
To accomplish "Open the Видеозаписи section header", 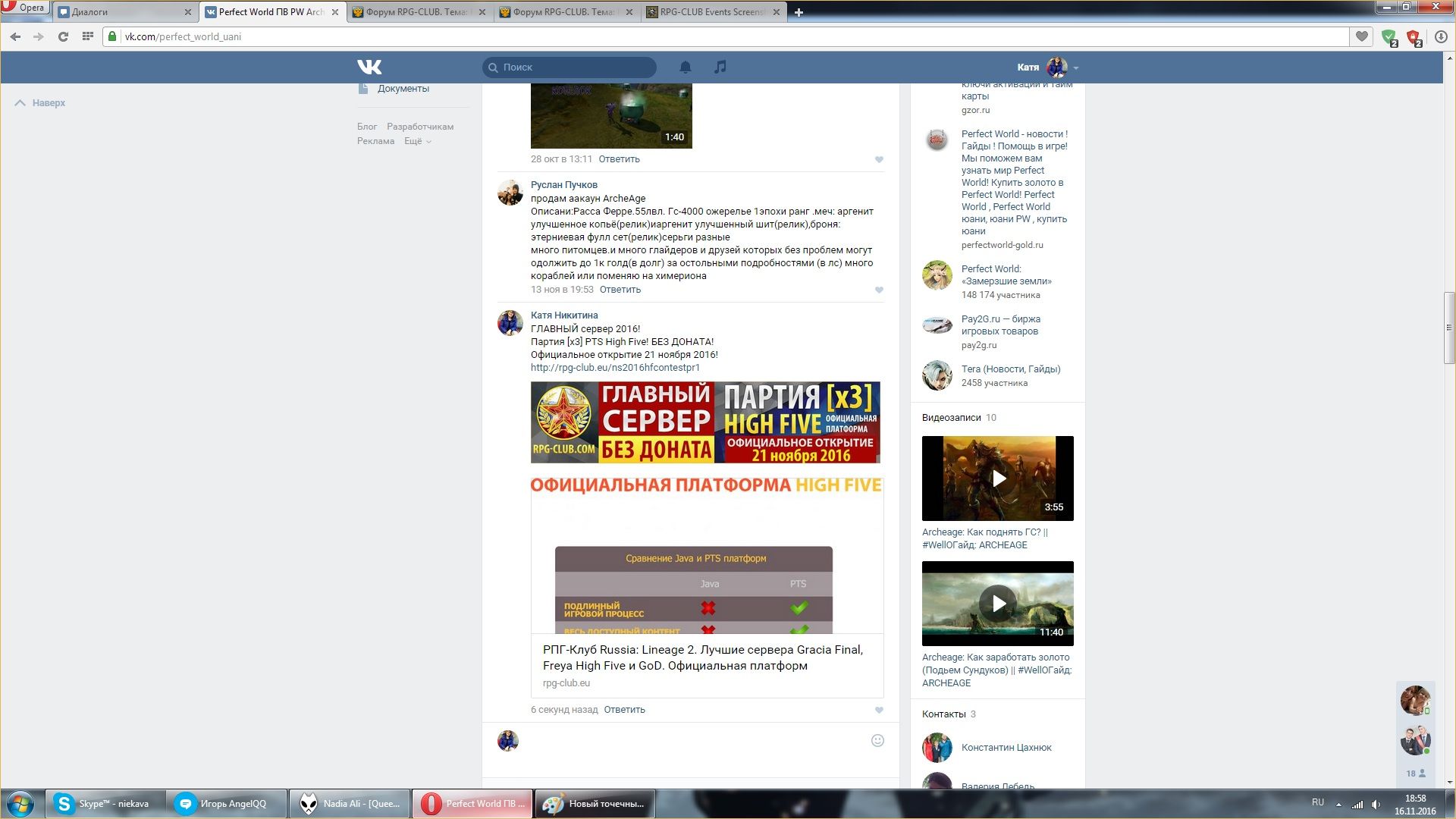I will pyautogui.click(x=959, y=418).
